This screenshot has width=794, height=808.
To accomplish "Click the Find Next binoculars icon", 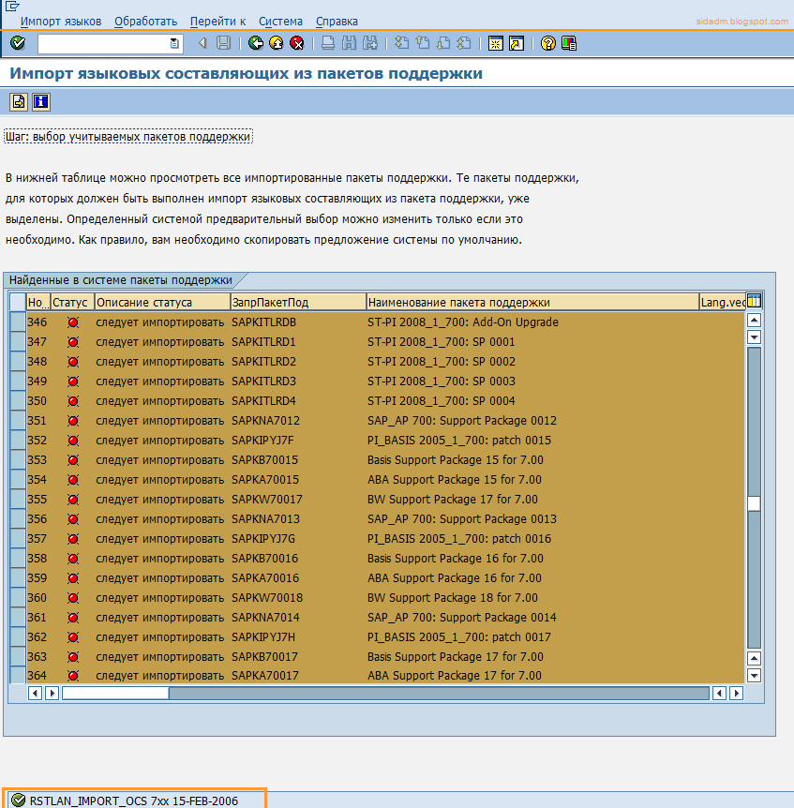I will click(x=370, y=43).
